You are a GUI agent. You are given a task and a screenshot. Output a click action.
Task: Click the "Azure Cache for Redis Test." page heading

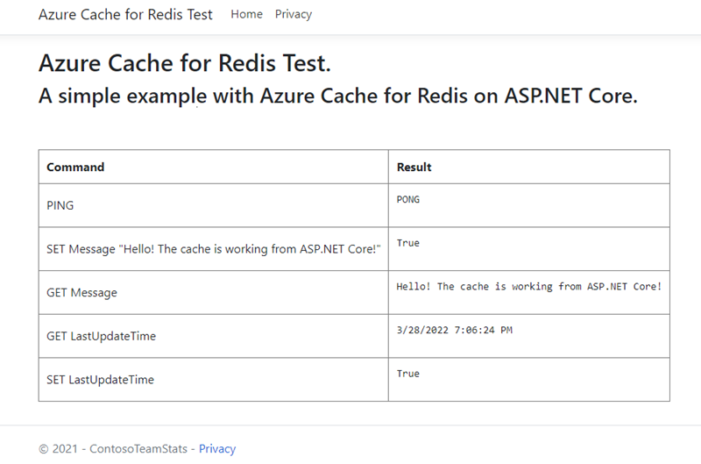(x=184, y=63)
